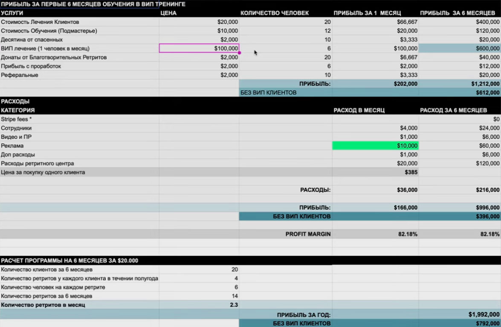The image size is (501, 327).
Task: Select the monthly 82.18% profit margin value
Action: point(376,234)
